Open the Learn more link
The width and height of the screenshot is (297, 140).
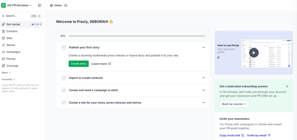[101, 64]
